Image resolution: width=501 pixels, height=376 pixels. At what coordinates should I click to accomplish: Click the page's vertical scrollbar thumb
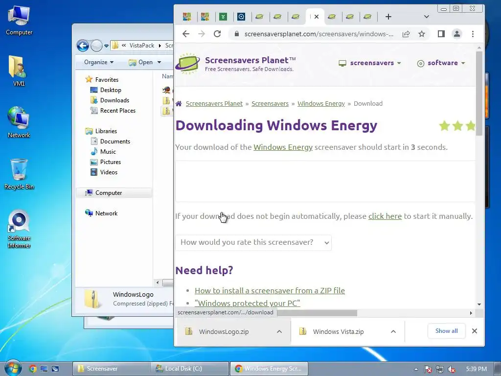pos(479,93)
